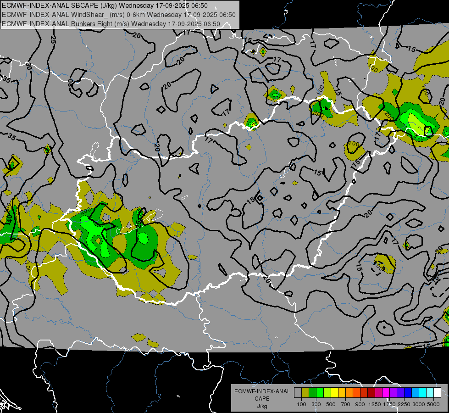Select the olive legend color swatch
Viewport: 449px width, 413px height.
click(305, 392)
